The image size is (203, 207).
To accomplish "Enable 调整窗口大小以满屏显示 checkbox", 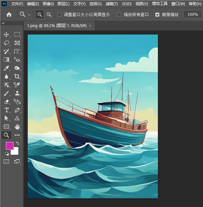I will 59,15.
